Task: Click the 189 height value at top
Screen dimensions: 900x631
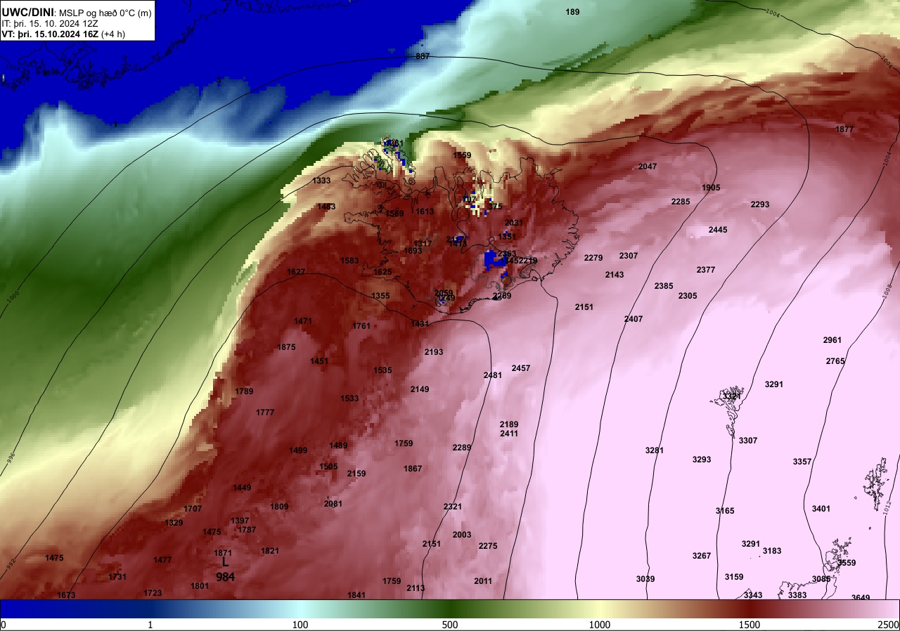Action: (573, 12)
